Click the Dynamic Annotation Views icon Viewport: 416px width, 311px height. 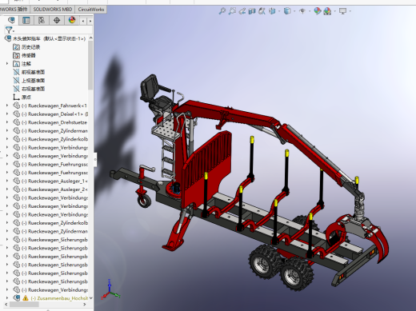pyautogui.click(x=262, y=11)
